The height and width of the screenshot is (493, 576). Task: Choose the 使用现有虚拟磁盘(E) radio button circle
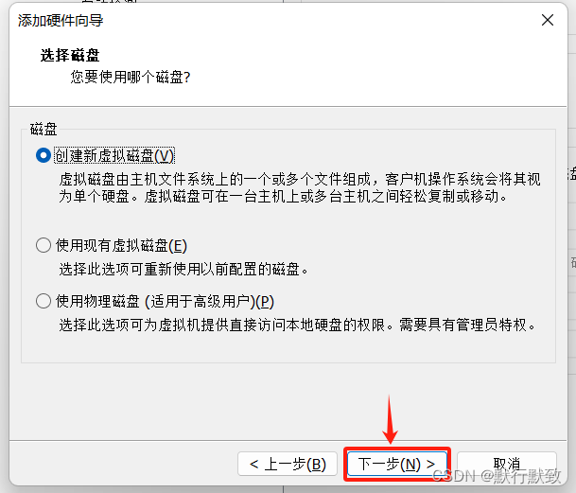(x=44, y=245)
